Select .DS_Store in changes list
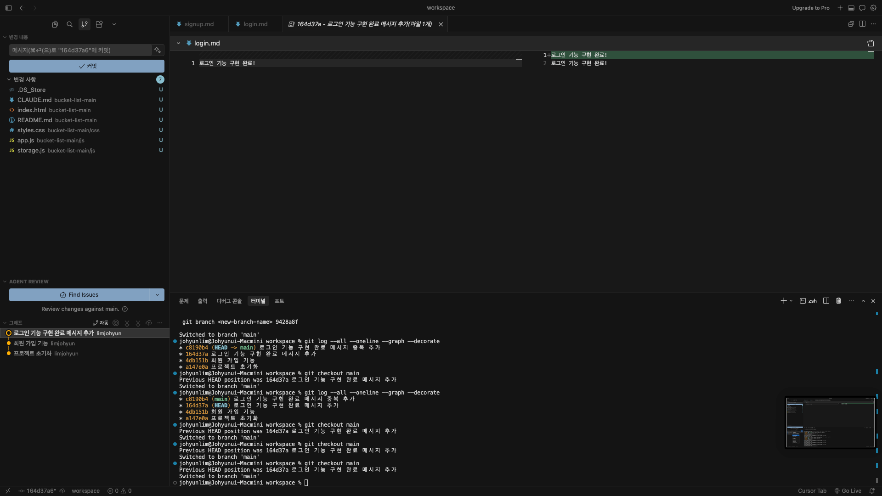Viewport: 882px width, 496px height. (85, 90)
